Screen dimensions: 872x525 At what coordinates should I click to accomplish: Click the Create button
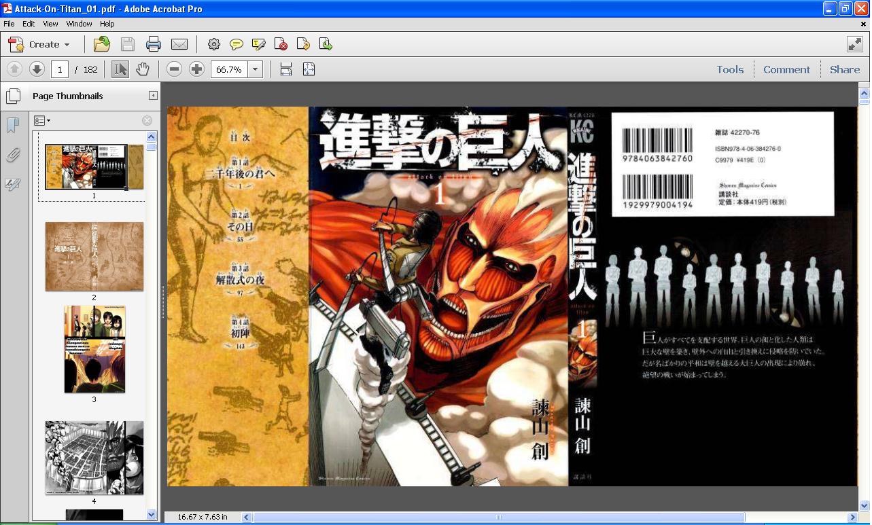(x=39, y=45)
